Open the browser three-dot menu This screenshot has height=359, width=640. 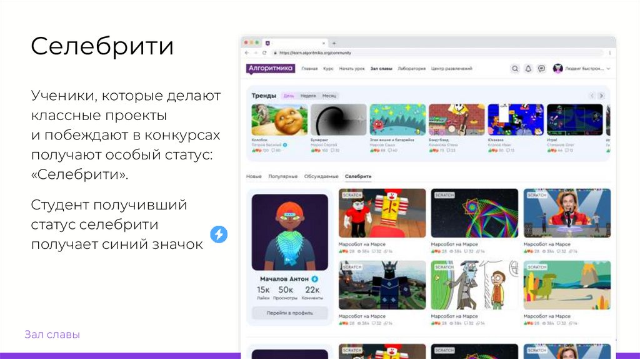[610, 53]
